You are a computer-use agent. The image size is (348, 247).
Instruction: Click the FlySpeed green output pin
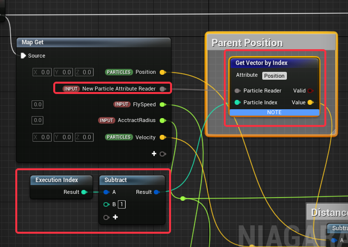click(162, 105)
